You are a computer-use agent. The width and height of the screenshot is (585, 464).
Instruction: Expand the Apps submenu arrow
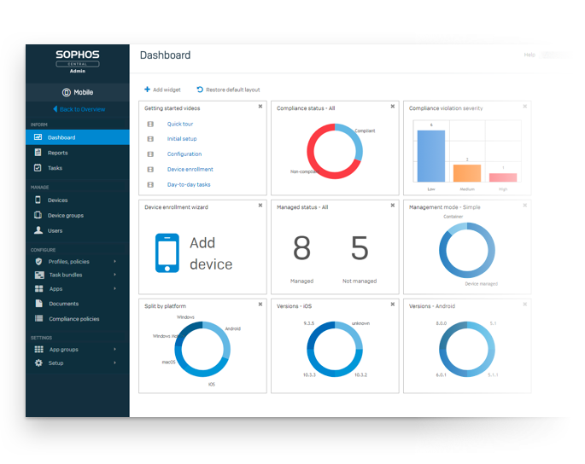(114, 289)
